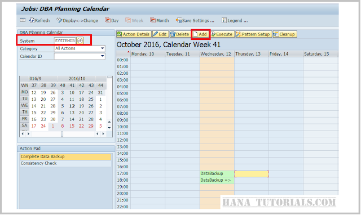Switch to Week view
This screenshot has height=215, width=361.
pos(134,20)
